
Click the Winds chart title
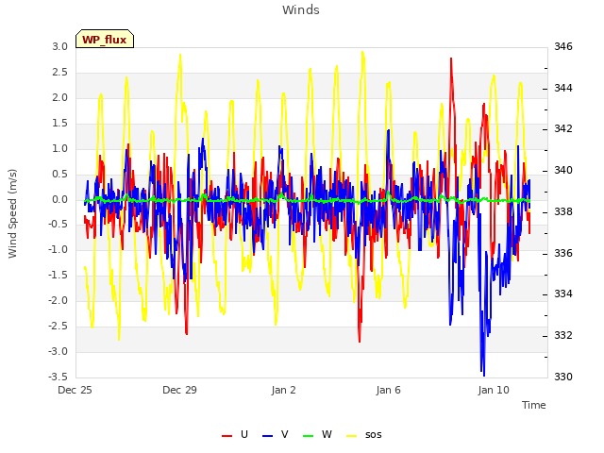point(301,10)
